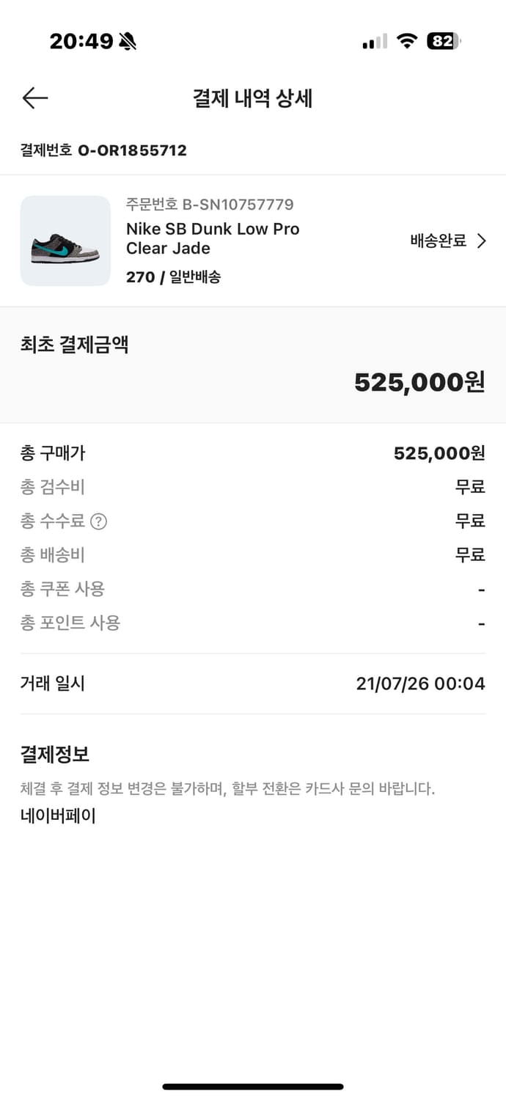This screenshot has width=506, height=1100.
Task: Tap the 총 수수료 fee label
Action: pyautogui.click(x=53, y=521)
